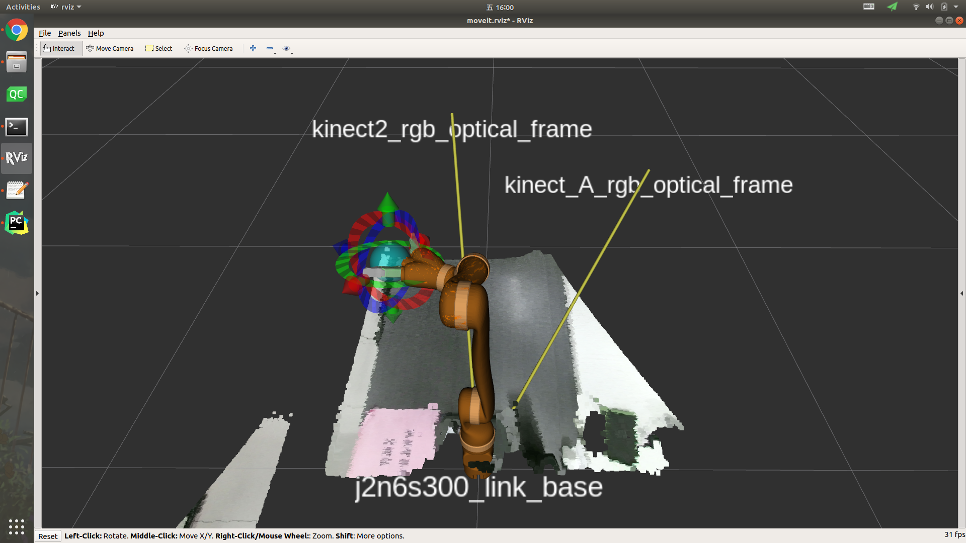Select the Move Camera tool
Viewport: 966px width, 543px height.
(110, 48)
